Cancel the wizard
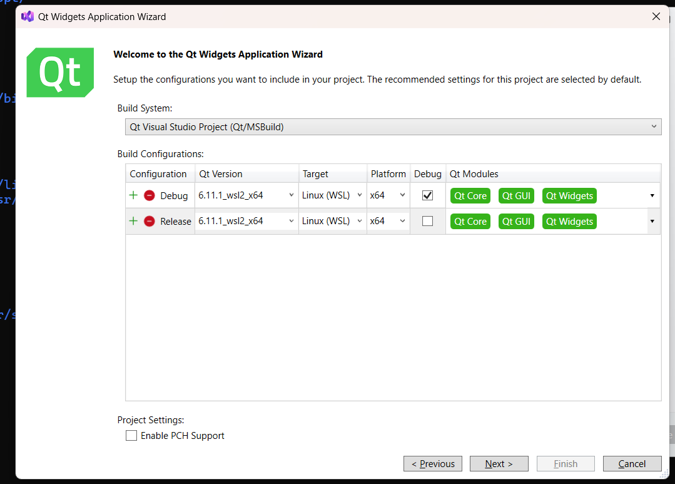Image resolution: width=675 pixels, height=484 pixels. click(x=632, y=464)
